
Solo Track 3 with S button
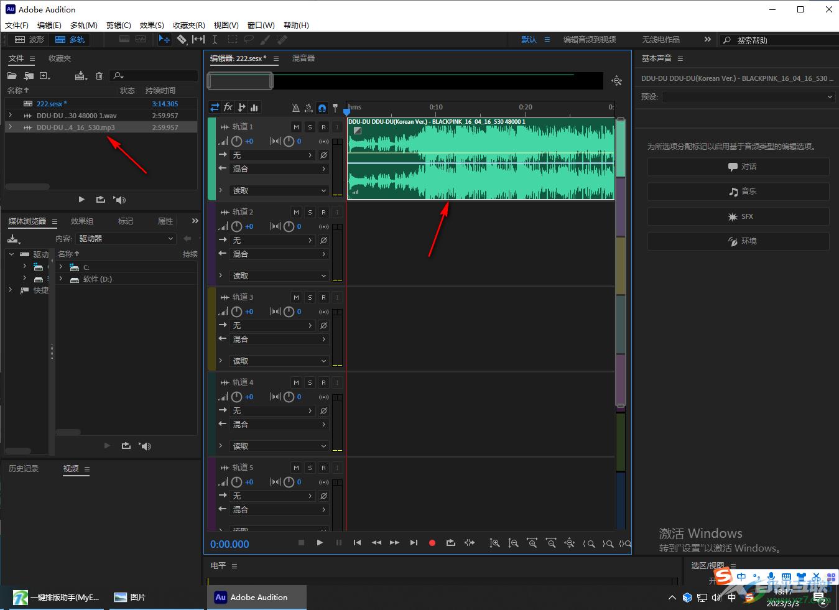point(310,297)
